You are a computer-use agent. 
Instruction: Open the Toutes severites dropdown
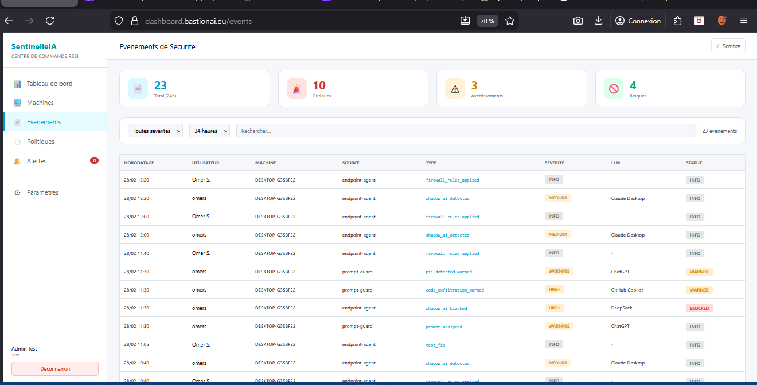pos(155,131)
